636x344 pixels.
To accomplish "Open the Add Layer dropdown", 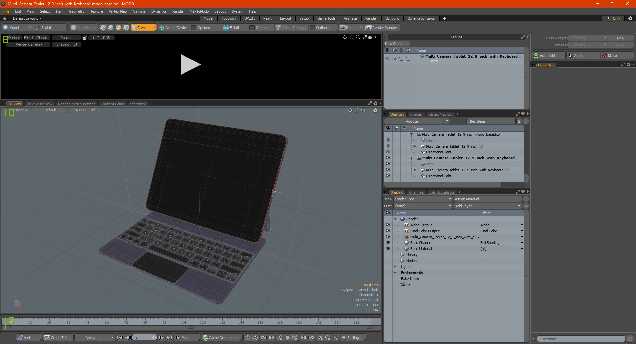I will point(488,206).
